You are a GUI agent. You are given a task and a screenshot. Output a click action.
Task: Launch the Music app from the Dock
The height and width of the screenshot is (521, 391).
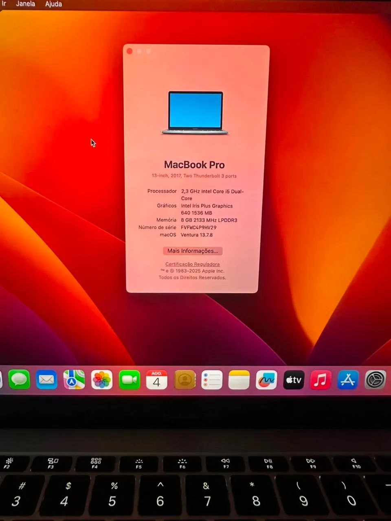321,380
